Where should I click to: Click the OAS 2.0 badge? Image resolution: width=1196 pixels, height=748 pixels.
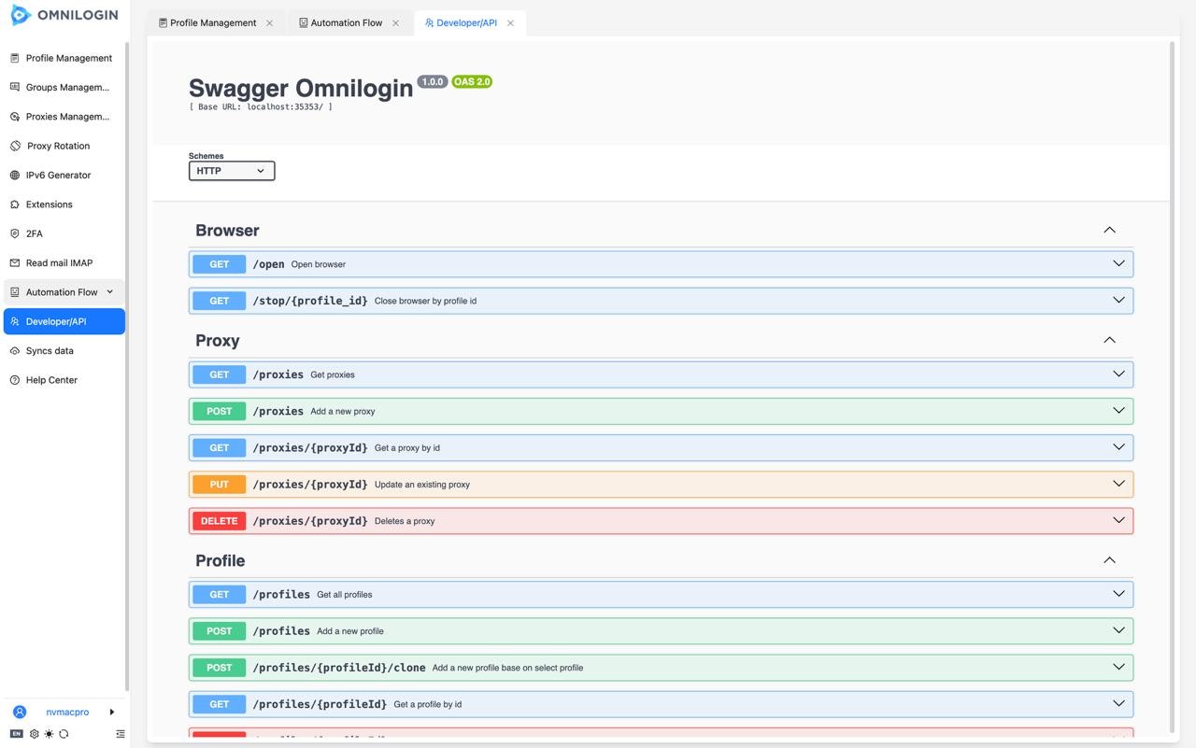[x=472, y=82]
